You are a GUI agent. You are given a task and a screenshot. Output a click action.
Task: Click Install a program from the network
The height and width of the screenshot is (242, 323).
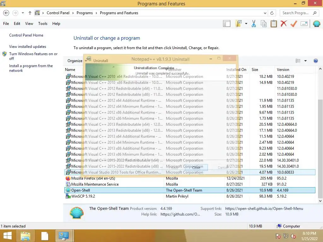click(31, 68)
